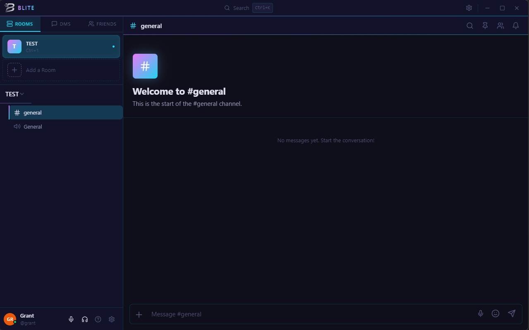Open the Friends tab
This screenshot has height=330, width=529.
tap(102, 24)
